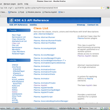Open the DNSSD module link
Screen dimensions: 110x110
(x=15, y=65)
